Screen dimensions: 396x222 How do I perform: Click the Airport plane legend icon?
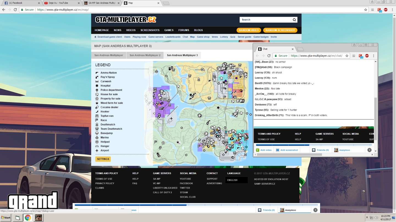point(97,150)
